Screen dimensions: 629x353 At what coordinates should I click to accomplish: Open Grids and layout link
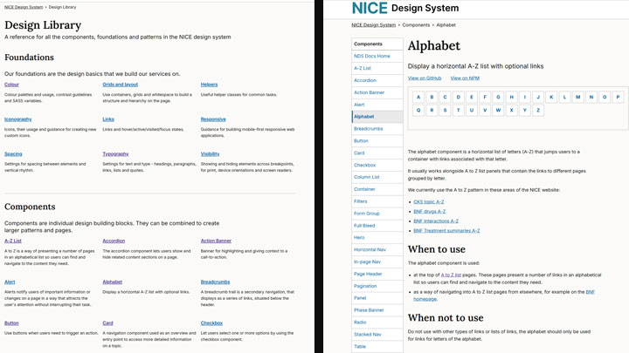coord(120,85)
